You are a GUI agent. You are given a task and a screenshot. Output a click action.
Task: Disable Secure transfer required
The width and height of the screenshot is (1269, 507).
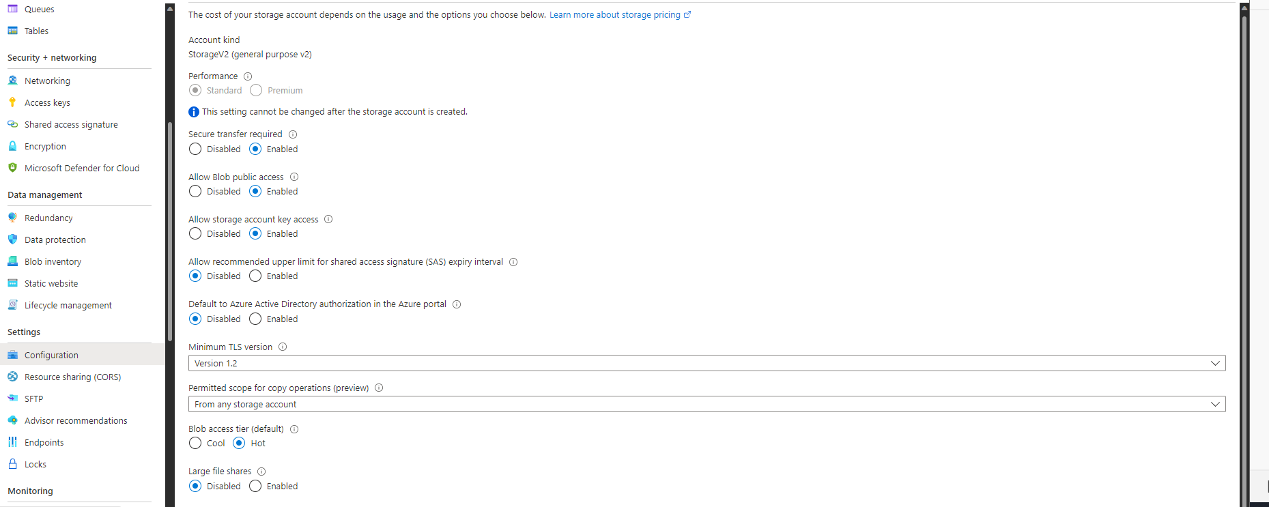195,149
